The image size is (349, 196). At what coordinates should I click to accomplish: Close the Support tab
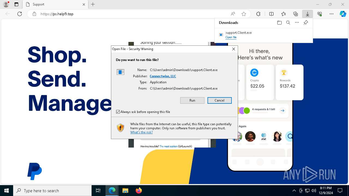[84, 4]
